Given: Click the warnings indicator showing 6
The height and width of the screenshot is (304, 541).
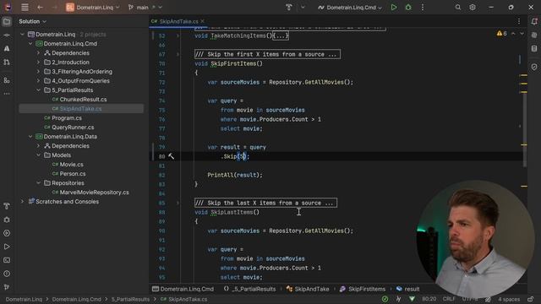Looking at the screenshot, I should tap(501, 34).
